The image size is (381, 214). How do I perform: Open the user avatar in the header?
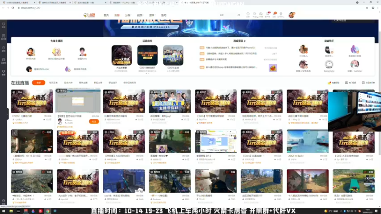coord(291,15)
